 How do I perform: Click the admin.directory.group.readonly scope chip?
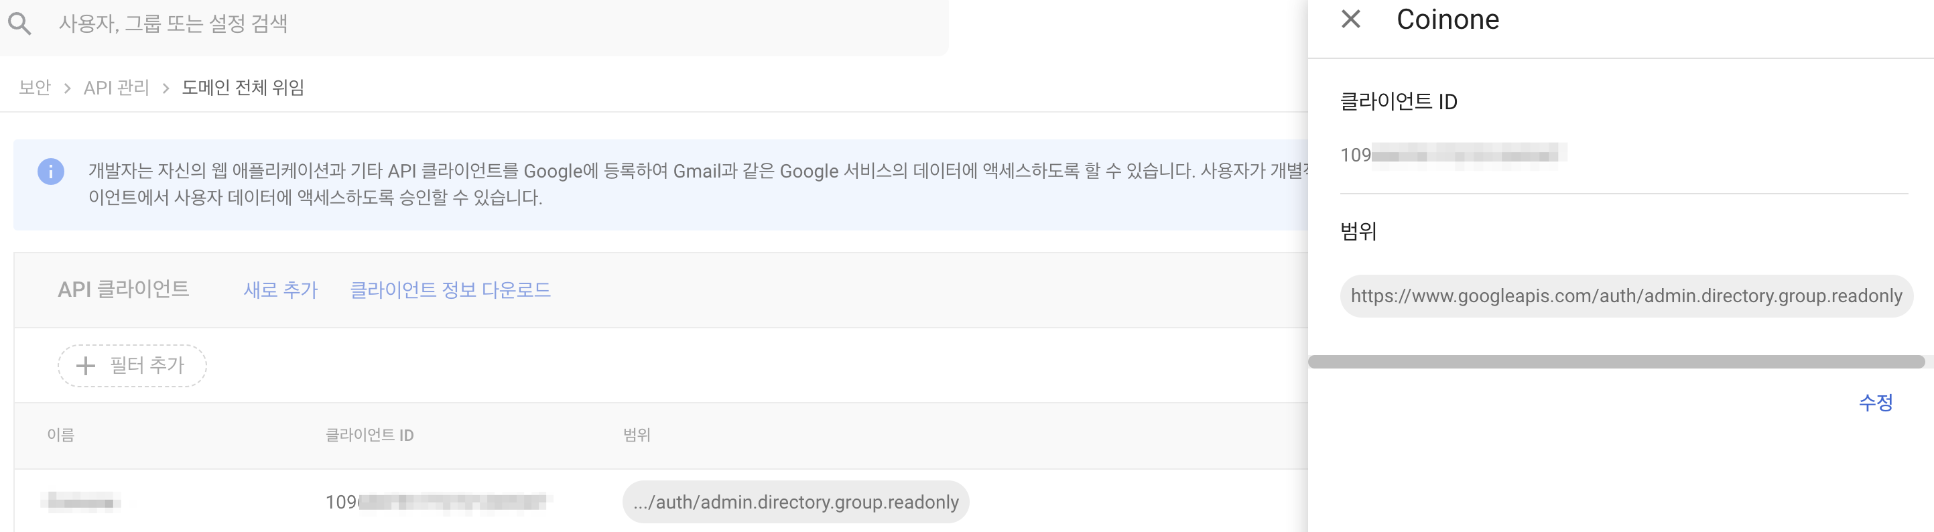coord(796,502)
